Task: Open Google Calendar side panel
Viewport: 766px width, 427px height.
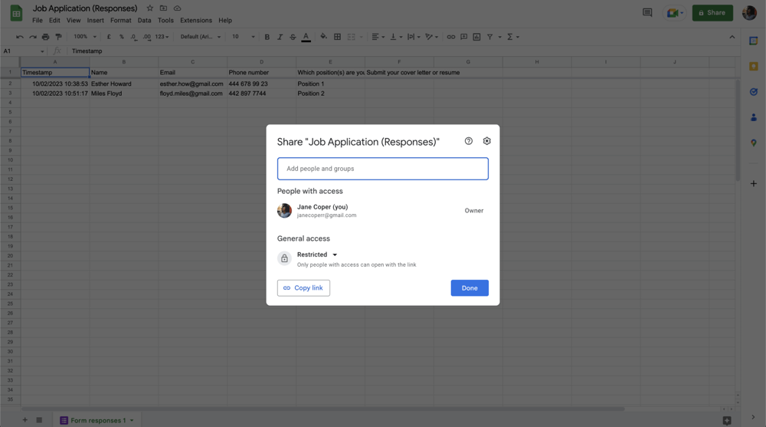Action: point(754,41)
